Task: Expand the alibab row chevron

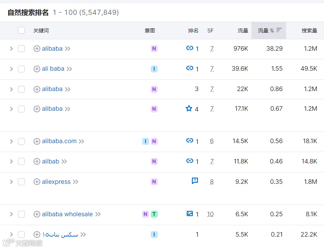Action: click(11, 161)
